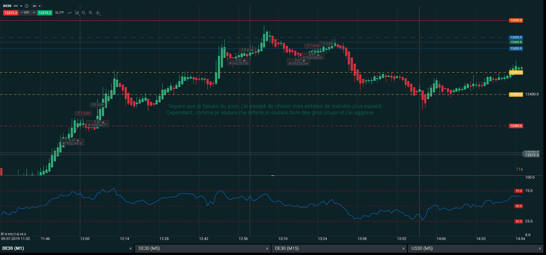This screenshot has width=546, height=255.
Task: Close the DE30 (M15) tab
Action: (x=403, y=248)
